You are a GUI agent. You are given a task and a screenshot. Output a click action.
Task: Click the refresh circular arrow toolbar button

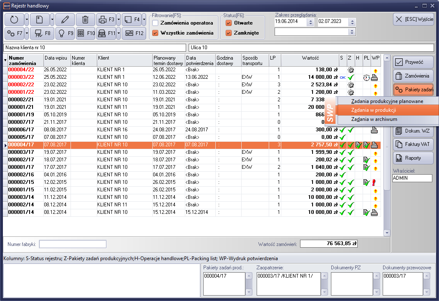14,19
